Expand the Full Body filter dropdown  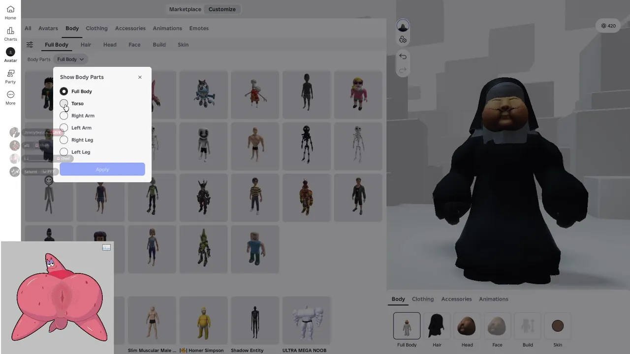[x=70, y=59]
